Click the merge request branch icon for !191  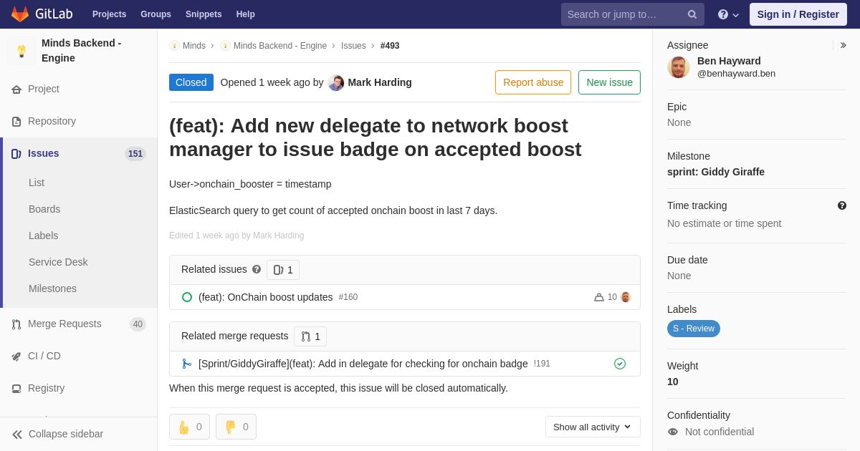tap(187, 364)
